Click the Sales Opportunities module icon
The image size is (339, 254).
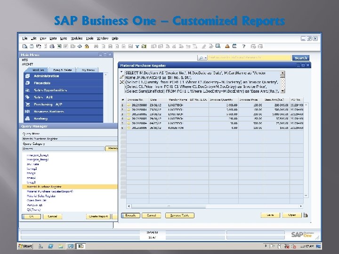point(28,90)
